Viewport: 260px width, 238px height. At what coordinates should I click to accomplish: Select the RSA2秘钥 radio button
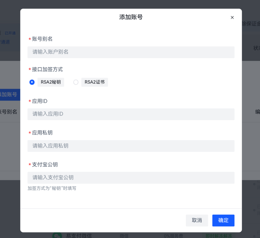tap(32, 82)
